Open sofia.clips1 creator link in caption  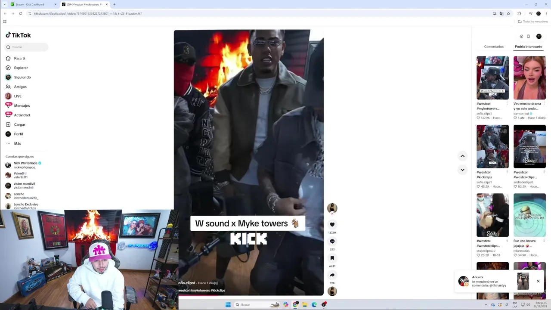click(x=187, y=283)
